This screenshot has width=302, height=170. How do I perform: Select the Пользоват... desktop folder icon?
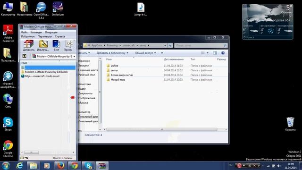point(8,55)
